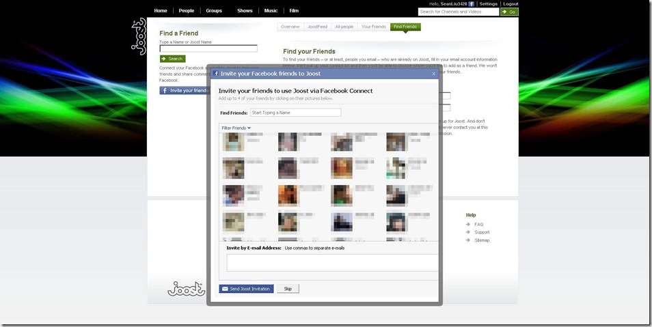Switch to the Your Friends tab
Viewport: 652px width, 327px height.
[x=373, y=27]
